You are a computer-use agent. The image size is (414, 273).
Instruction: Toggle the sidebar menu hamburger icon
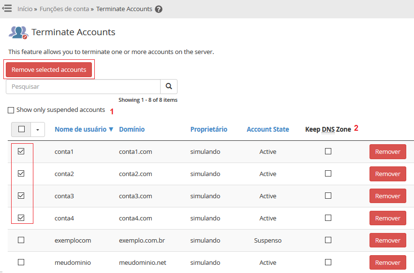[7, 8]
